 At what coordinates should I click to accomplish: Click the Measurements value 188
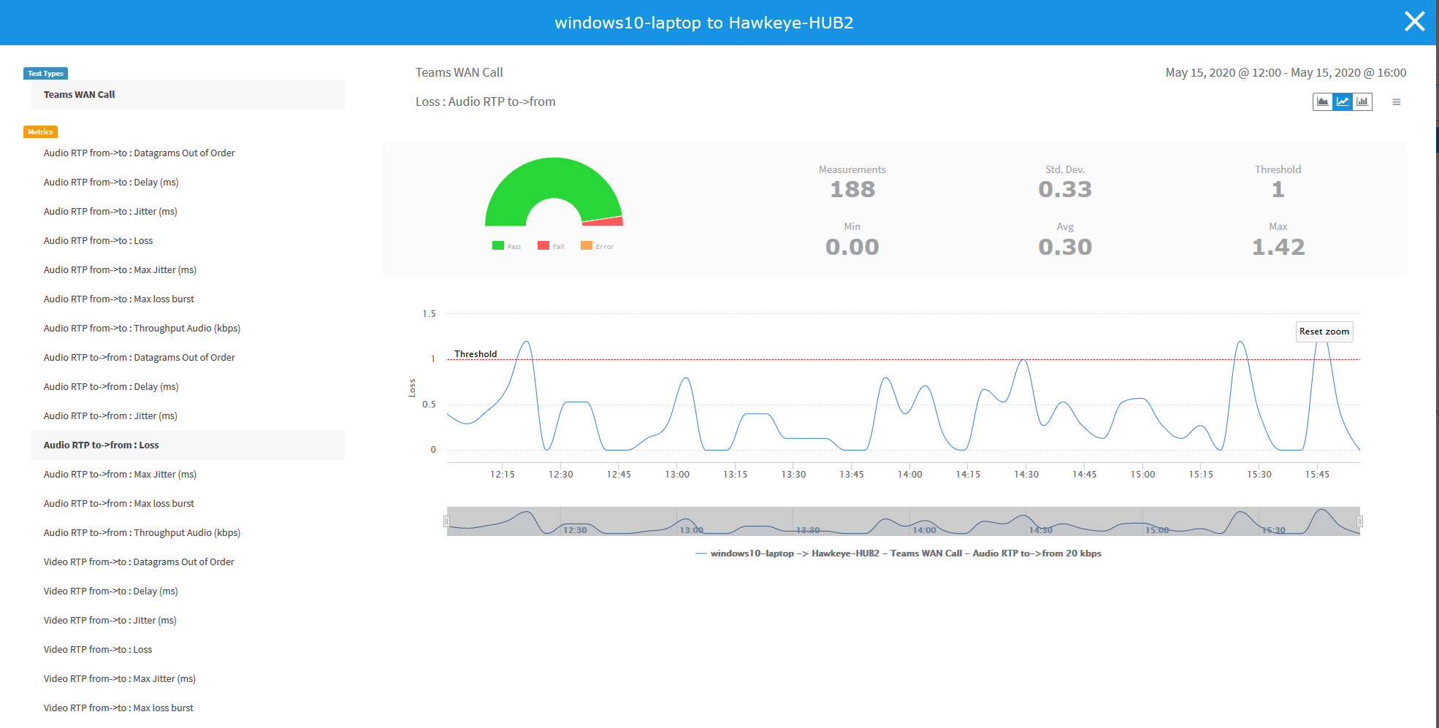tap(852, 189)
